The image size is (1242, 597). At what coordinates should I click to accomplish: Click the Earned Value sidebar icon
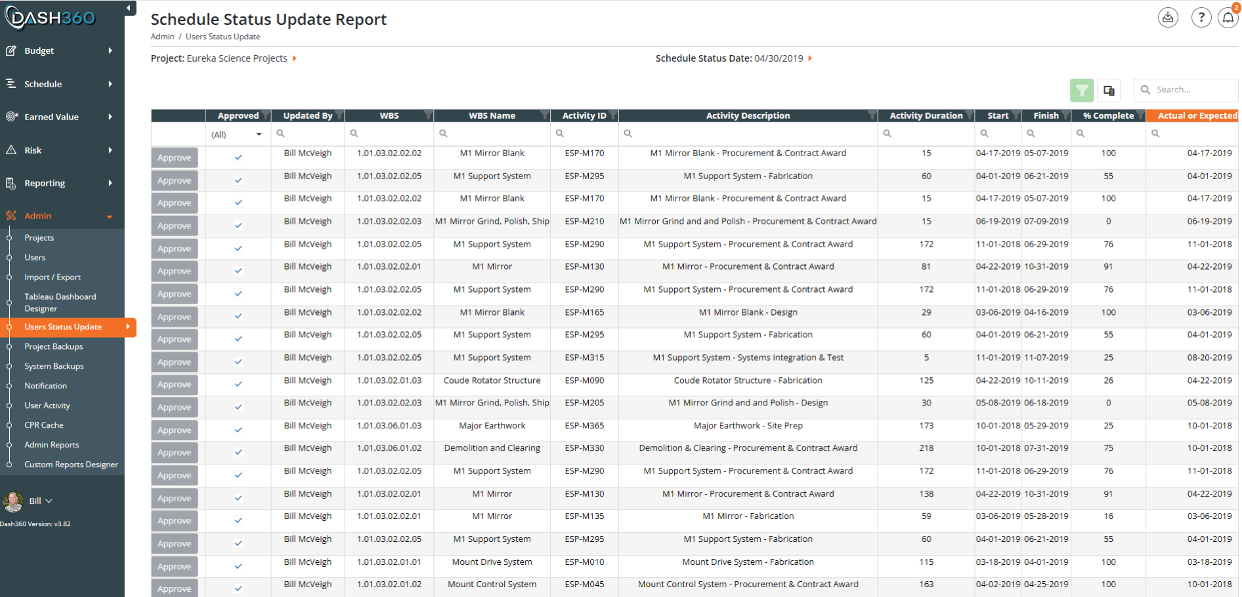(x=11, y=117)
